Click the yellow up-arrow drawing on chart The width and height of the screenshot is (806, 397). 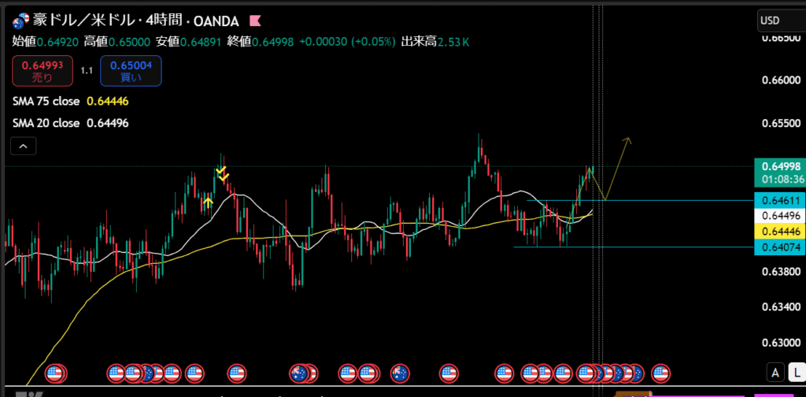pos(208,202)
